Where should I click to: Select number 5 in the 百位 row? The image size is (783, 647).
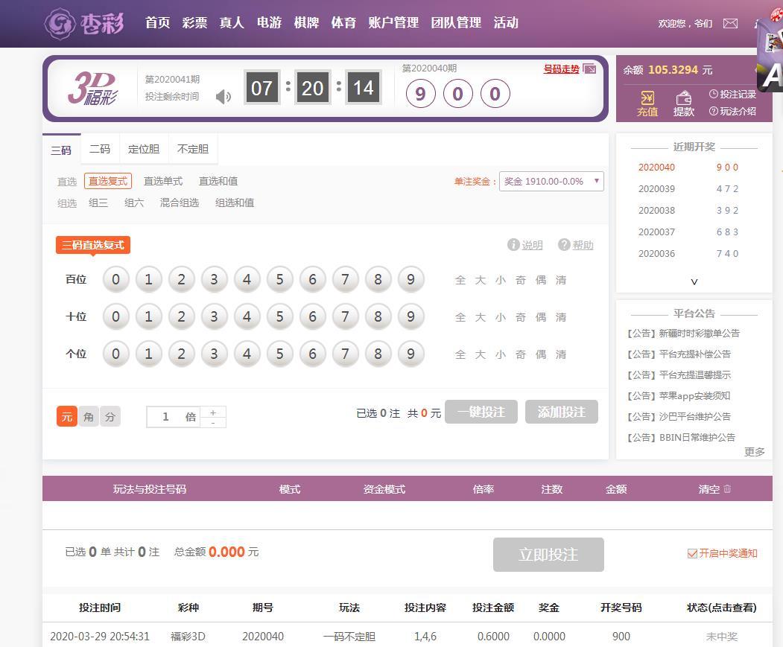point(279,280)
